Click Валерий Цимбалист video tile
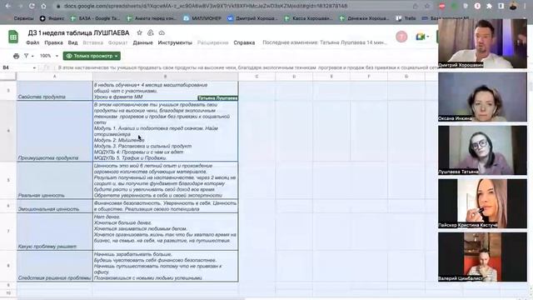This screenshot has width=533, height=300. coord(482,257)
